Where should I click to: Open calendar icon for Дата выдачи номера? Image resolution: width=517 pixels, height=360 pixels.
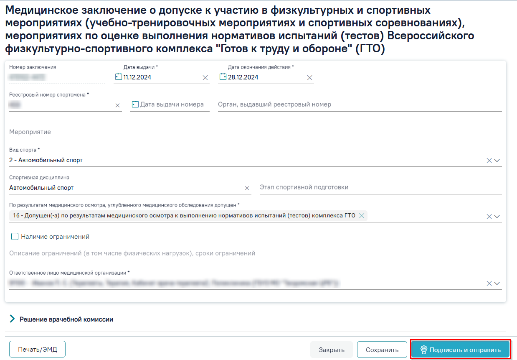point(135,105)
